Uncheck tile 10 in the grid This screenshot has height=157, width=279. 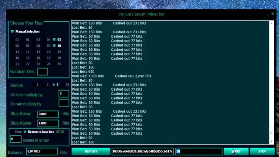pyautogui.click(x=55, y=46)
